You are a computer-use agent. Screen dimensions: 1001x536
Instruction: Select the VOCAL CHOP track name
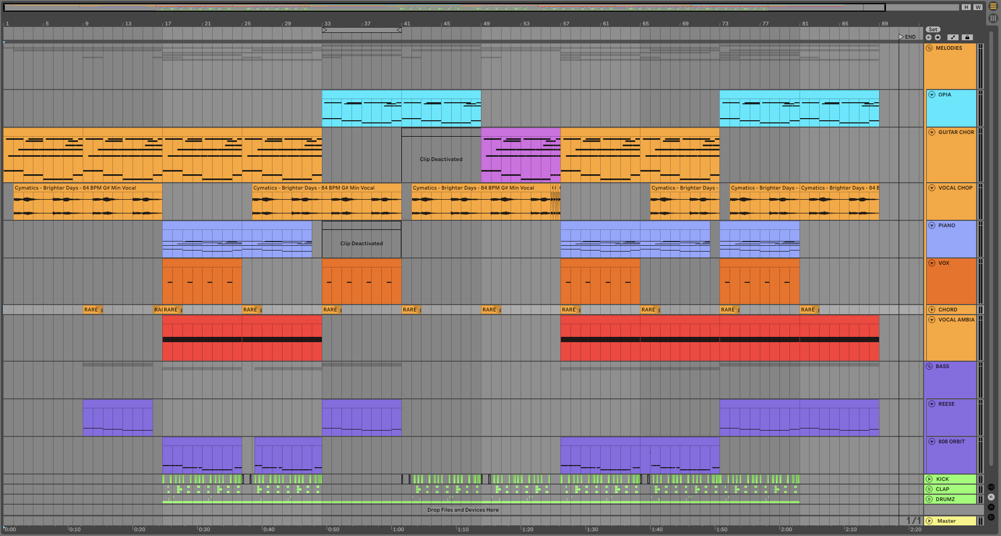[955, 188]
